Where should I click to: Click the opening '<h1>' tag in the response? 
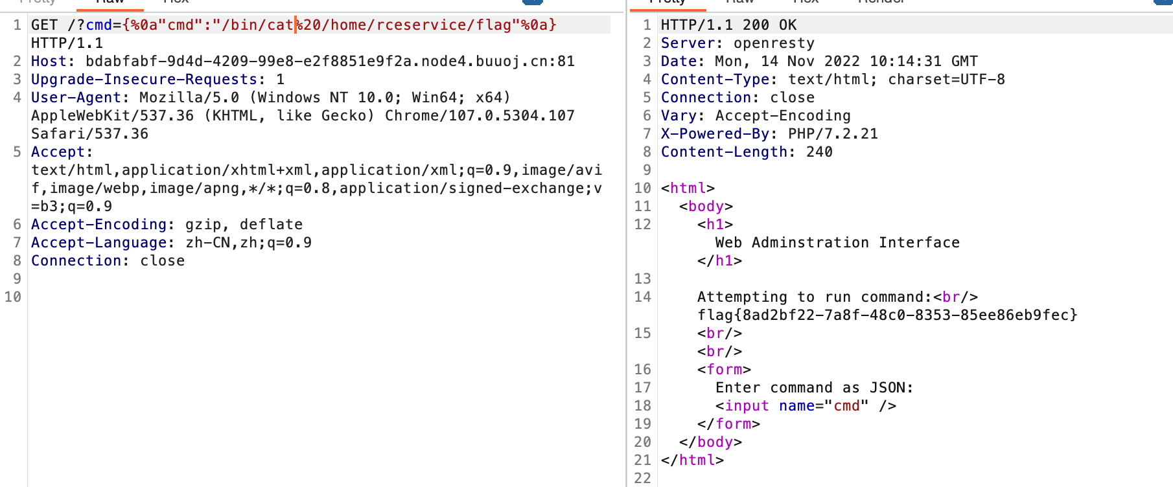click(715, 224)
